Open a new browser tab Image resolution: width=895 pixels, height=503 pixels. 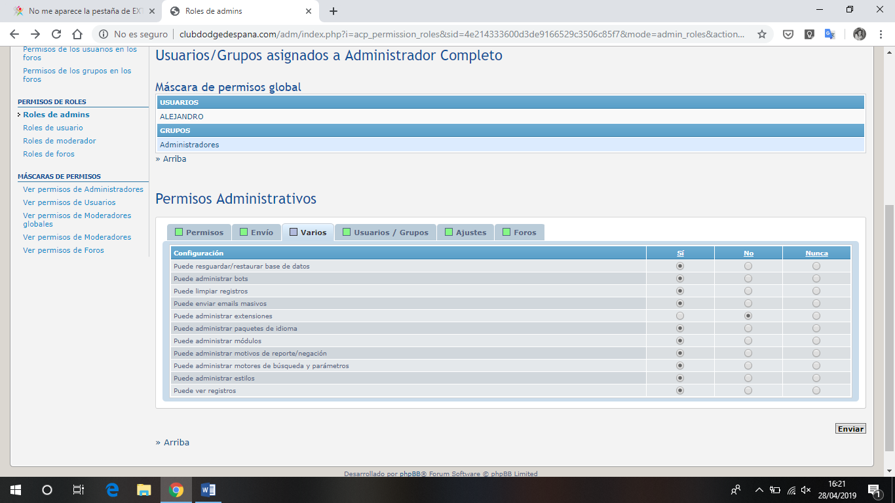pyautogui.click(x=333, y=11)
